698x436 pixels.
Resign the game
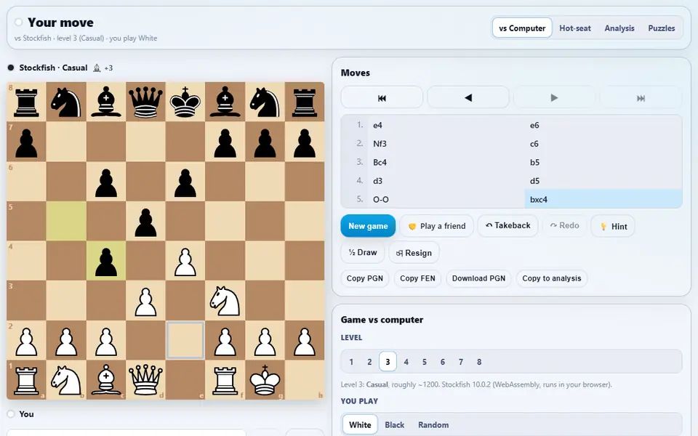click(x=414, y=253)
